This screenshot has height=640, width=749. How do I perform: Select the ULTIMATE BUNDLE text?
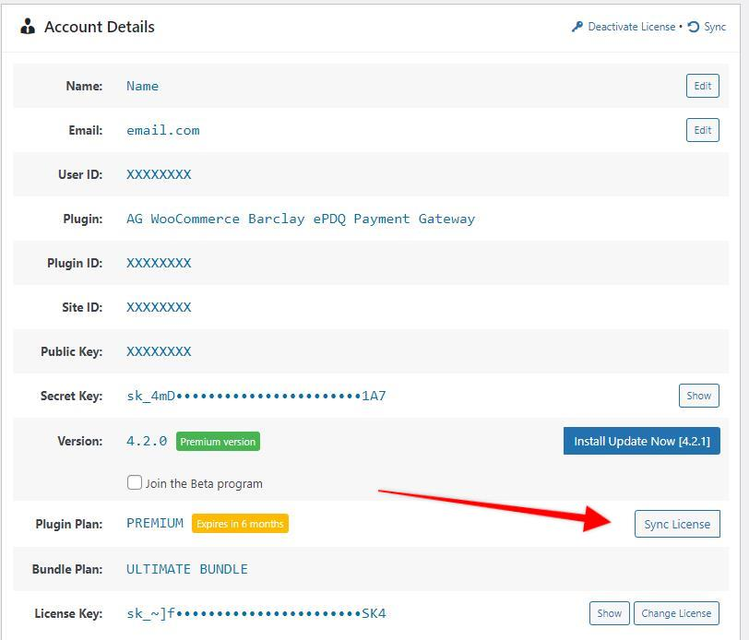coord(186,569)
